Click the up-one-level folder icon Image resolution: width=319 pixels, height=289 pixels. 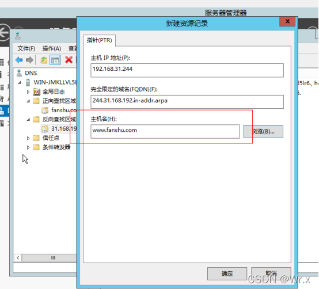click(x=44, y=60)
